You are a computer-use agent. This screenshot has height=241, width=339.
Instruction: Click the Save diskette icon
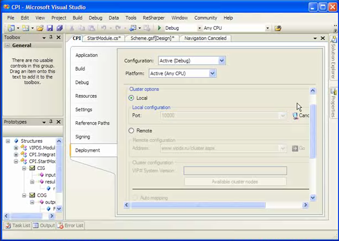[49, 28]
